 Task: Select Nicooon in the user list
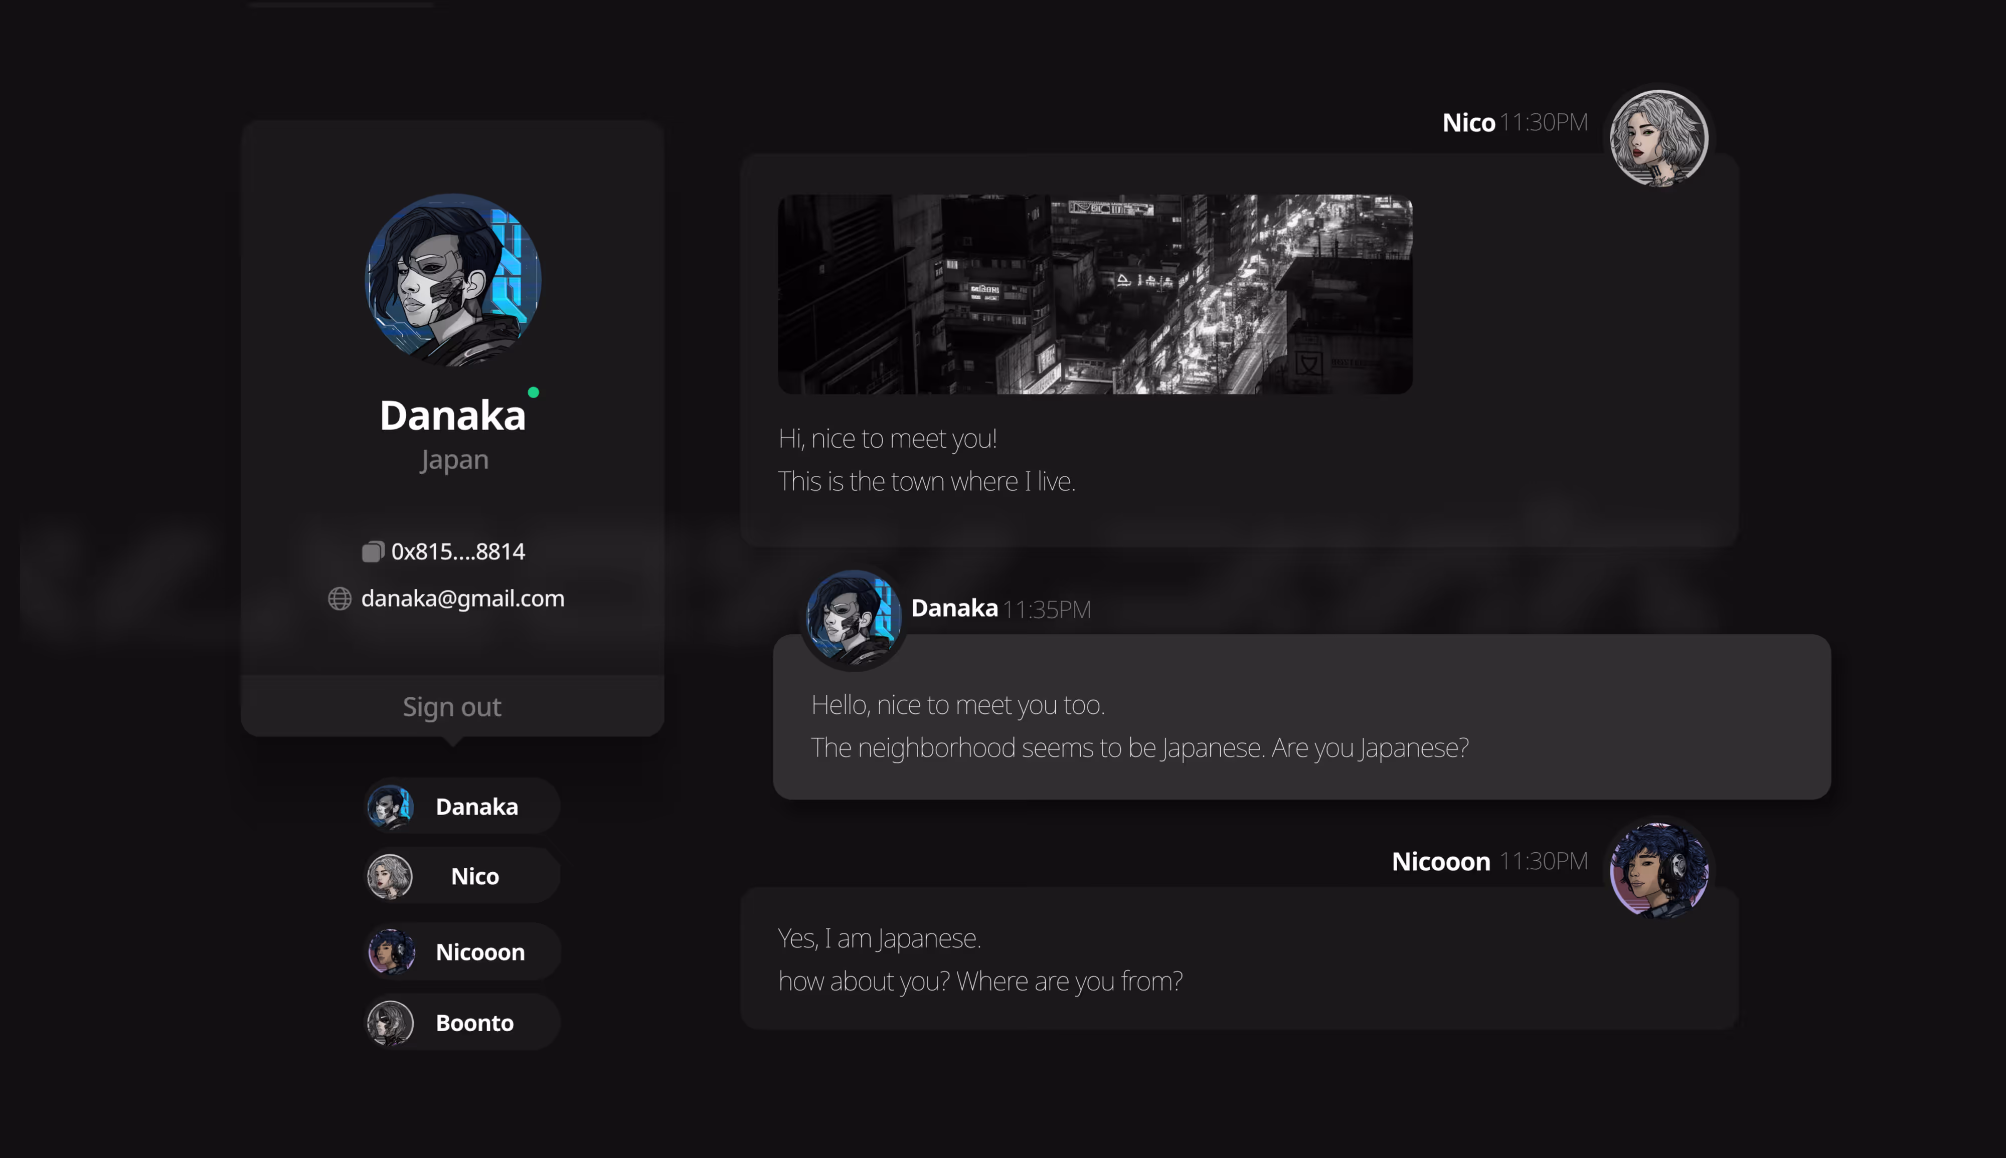click(x=462, y=952)
